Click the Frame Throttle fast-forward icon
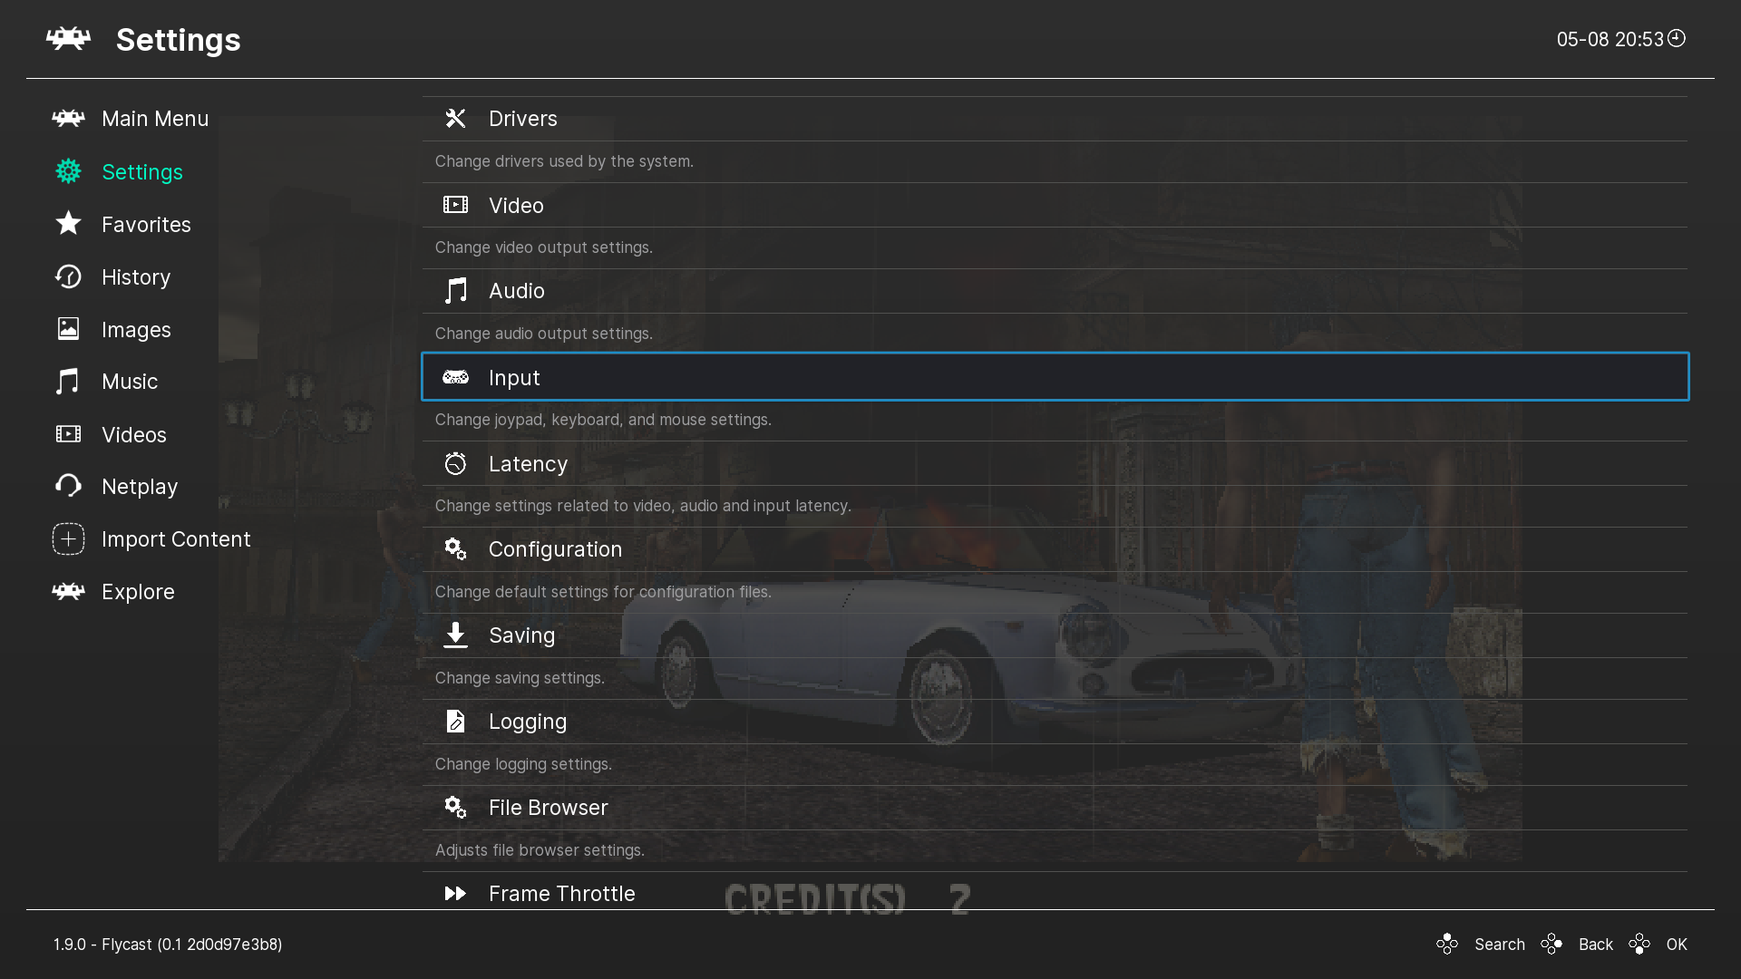1741x979 pixels. (455, 894)
